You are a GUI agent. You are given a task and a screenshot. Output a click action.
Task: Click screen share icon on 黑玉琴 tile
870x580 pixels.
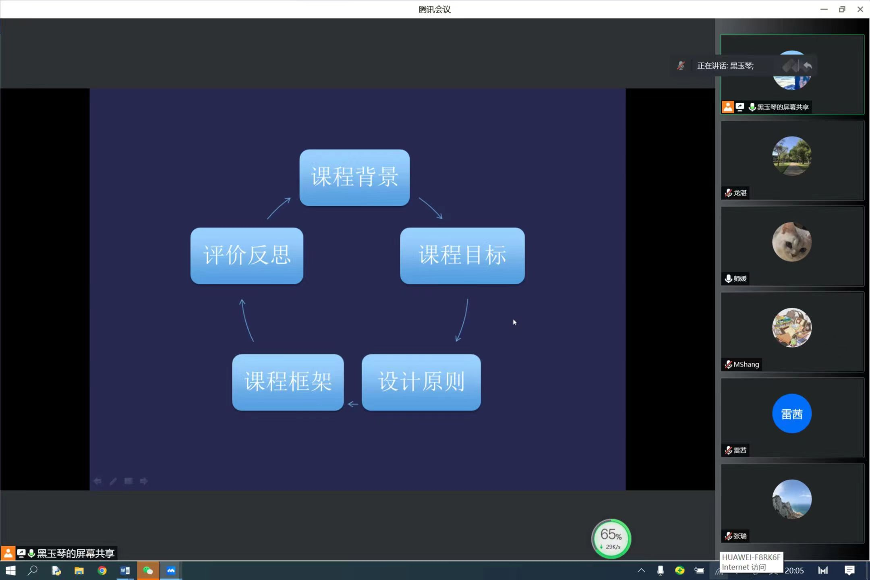pyautogui.click(x=740, y=107)
